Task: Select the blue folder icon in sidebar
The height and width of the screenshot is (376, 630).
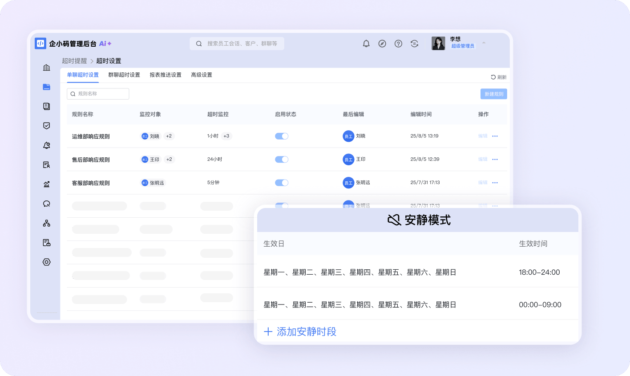Action: click(47, 87)
